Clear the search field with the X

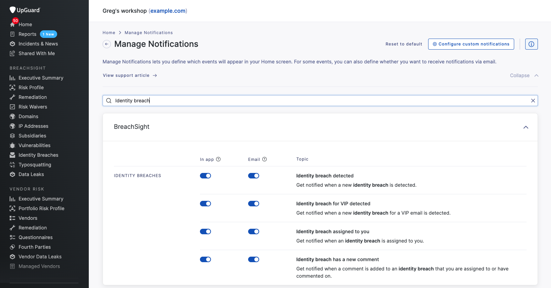[x=533, y=101]
